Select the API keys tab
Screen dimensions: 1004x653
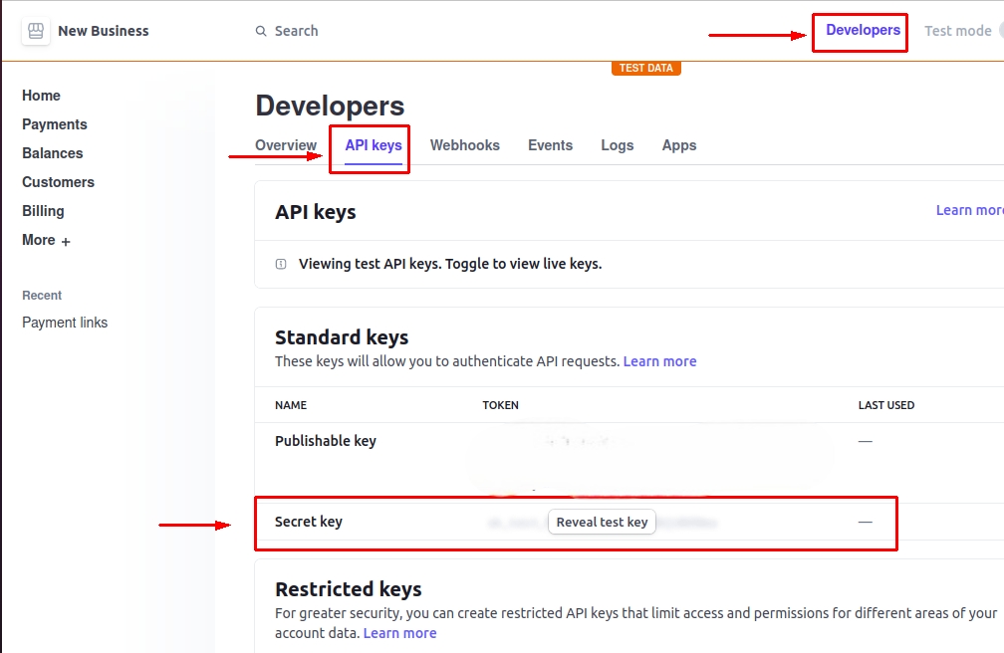point(374,145)
